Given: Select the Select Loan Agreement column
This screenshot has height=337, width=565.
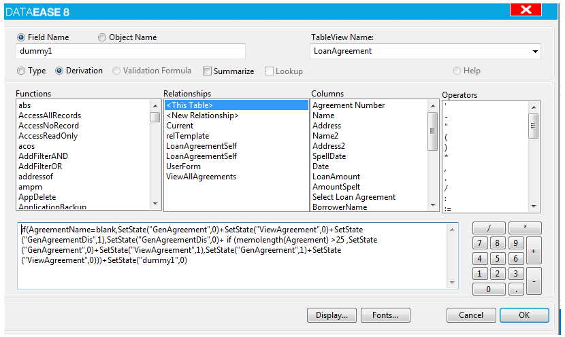Looking at the screenshot, I should (354, 197).
